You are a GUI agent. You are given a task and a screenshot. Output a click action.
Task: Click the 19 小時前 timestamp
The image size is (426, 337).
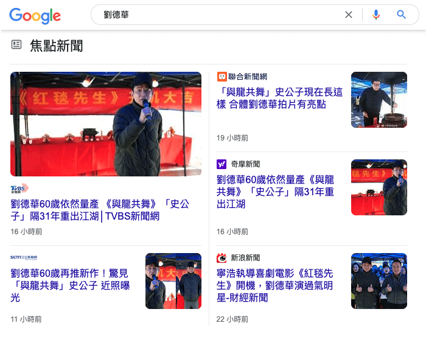tap(232, 138)
